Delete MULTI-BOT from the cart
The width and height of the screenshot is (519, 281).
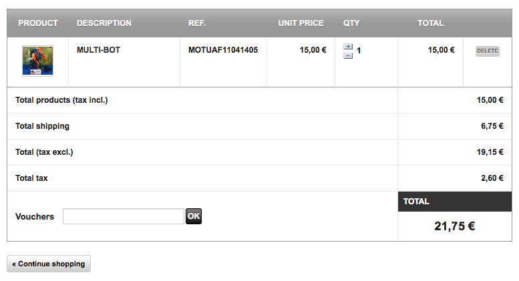(487, 51)
